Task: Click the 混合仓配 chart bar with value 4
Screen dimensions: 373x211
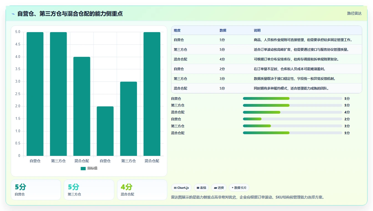Action: click(82, 106)
